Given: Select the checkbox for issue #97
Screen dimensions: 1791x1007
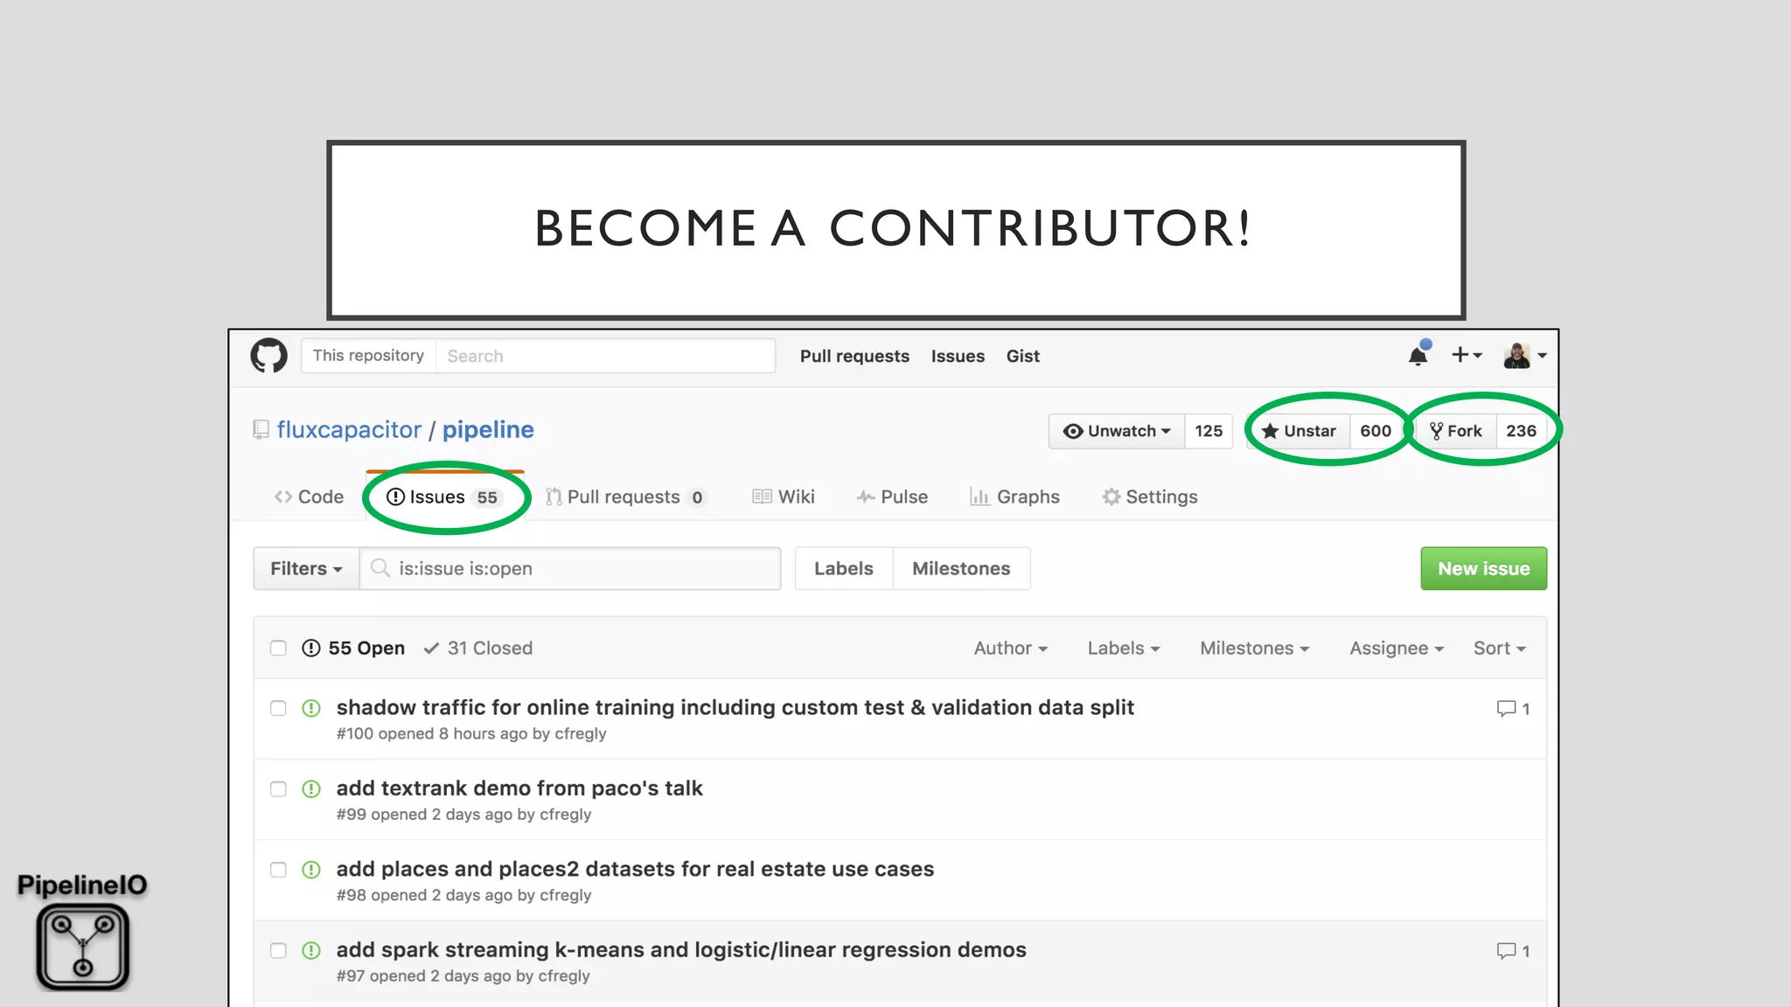Looking at the screenshot, I should click(278, 950).
